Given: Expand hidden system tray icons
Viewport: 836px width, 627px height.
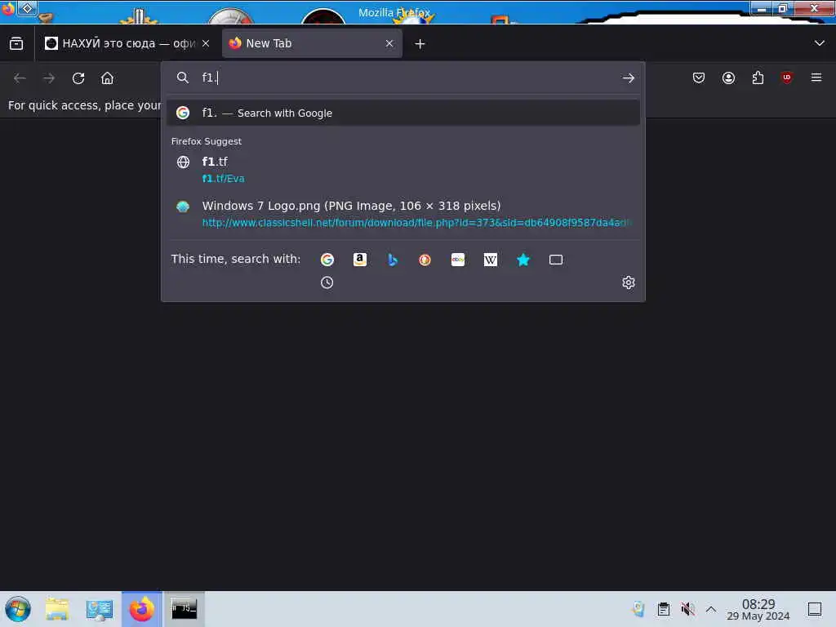Looking at the screenshot, I should click(x=711, y=609).
